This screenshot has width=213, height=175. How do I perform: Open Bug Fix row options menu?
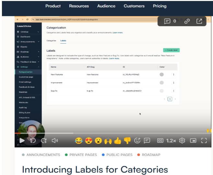pyautogui.click(x=173, y=91)
